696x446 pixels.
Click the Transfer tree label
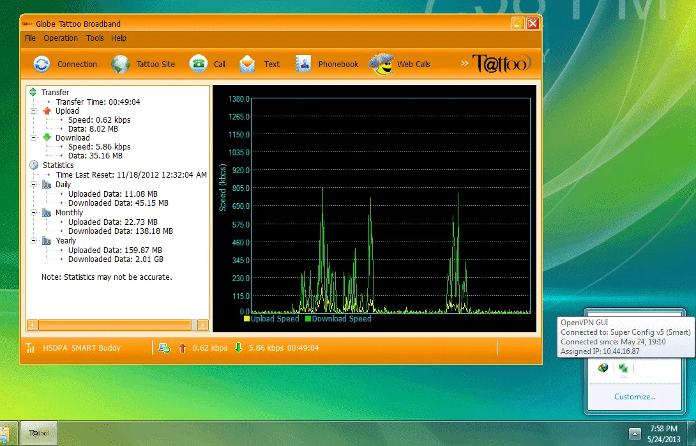click(x=55, y=93)
